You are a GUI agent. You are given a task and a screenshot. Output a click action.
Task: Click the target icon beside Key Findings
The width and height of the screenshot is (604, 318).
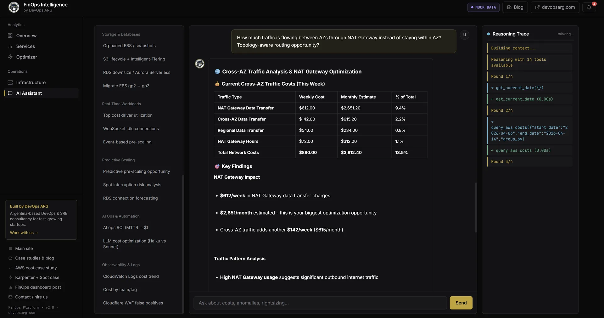click(x=217, y=166)
